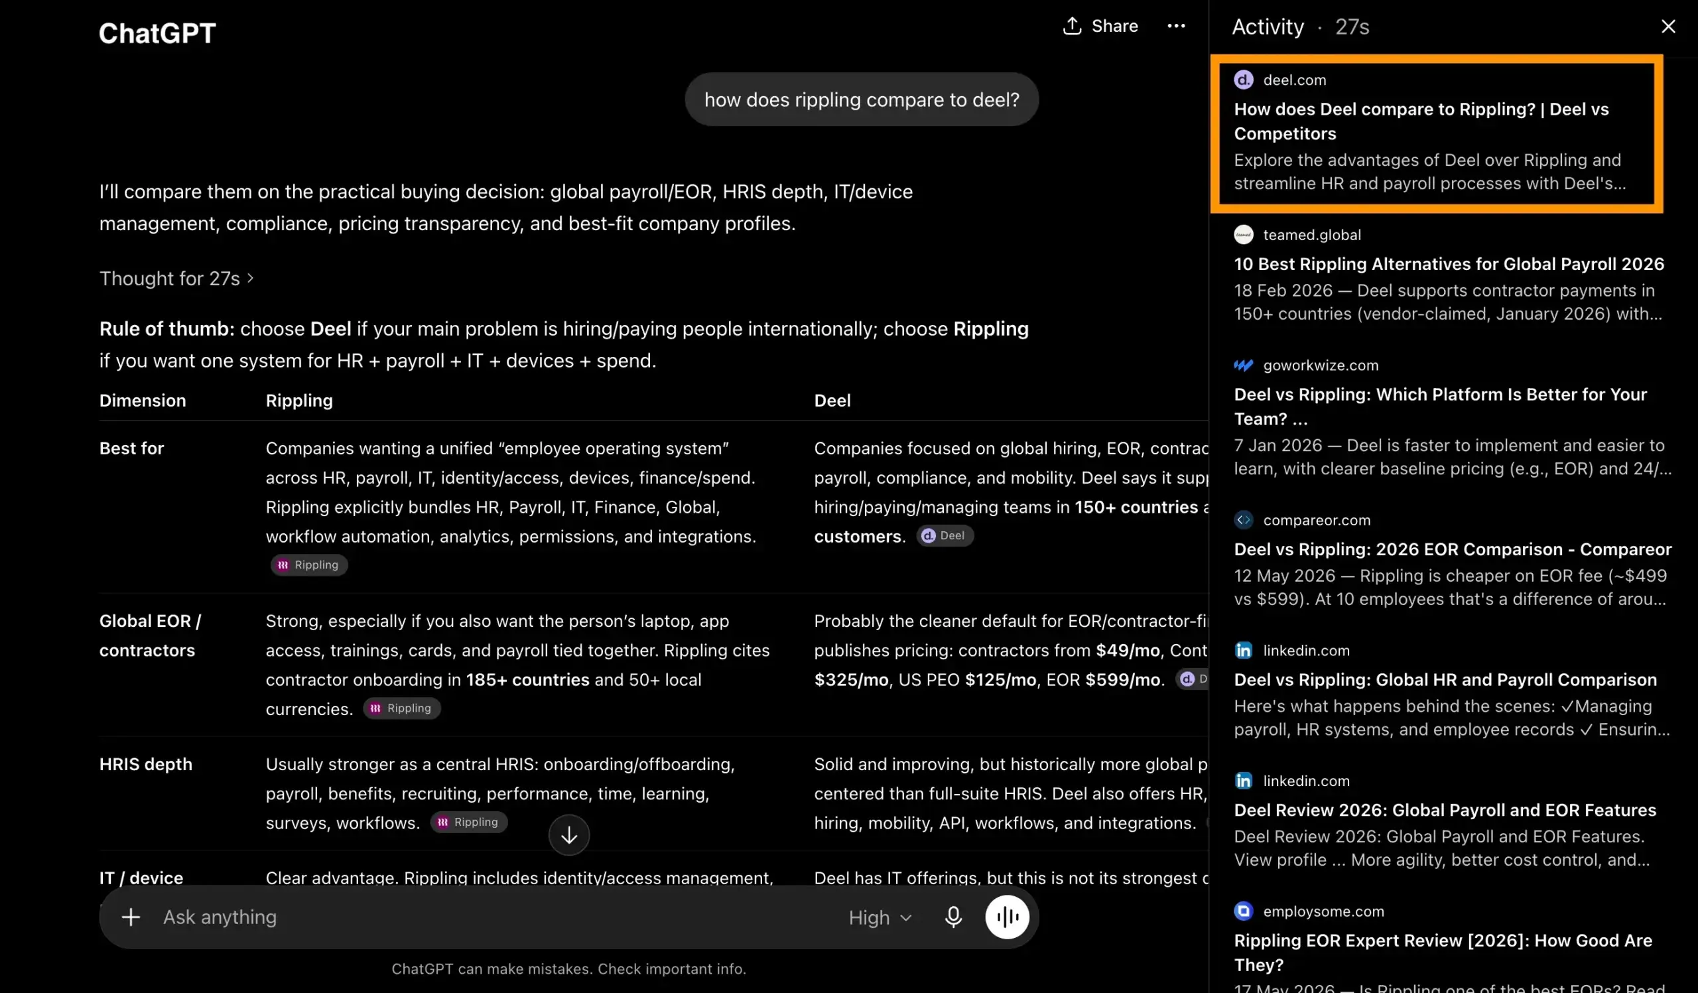Image resolution: width=1698 pixels, height=993 pixels.
Task: Click the Global EOR / contractors row label
Action: coord(150,635)
